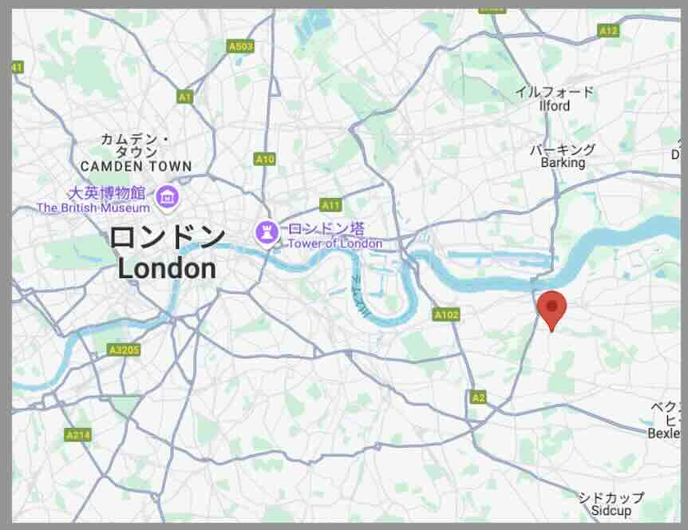Click the A11 road shield

pos(331,204)
